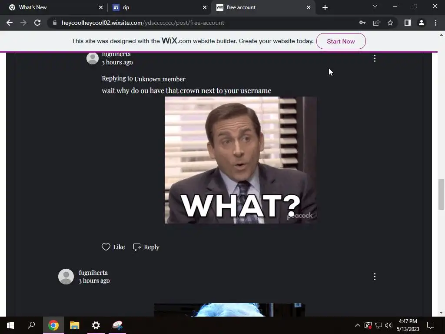
Task: Click the Reply label under the GIF
Action: [152, 247]
